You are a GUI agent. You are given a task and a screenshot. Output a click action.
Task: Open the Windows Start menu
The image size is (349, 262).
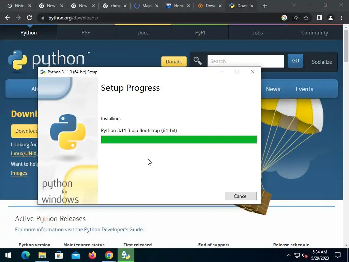pos(8,255)
